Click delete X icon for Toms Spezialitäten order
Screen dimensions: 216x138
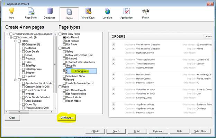pos(114,63)
